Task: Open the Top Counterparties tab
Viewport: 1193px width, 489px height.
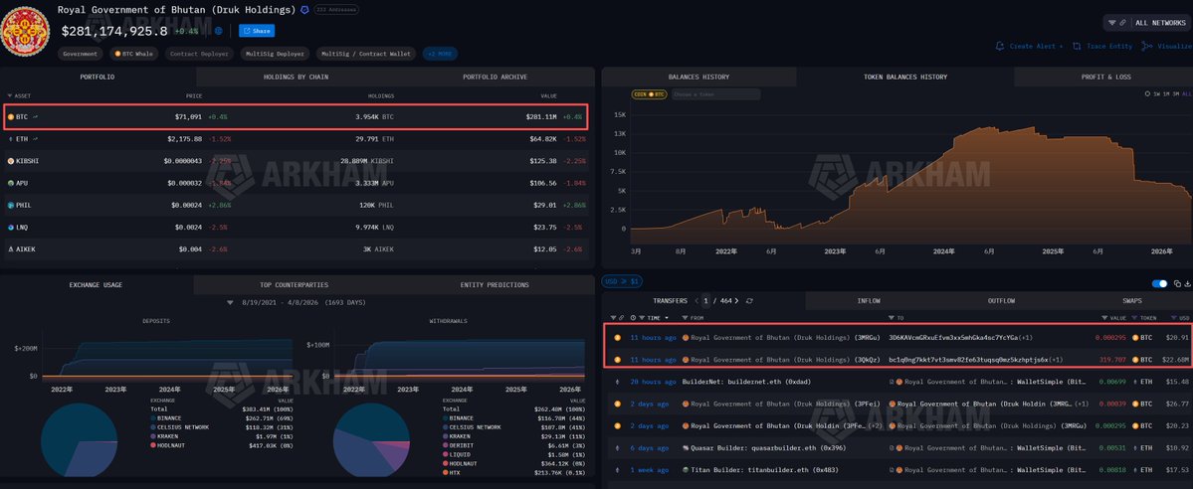Action: pyautogui.click(x=295, y=285)
